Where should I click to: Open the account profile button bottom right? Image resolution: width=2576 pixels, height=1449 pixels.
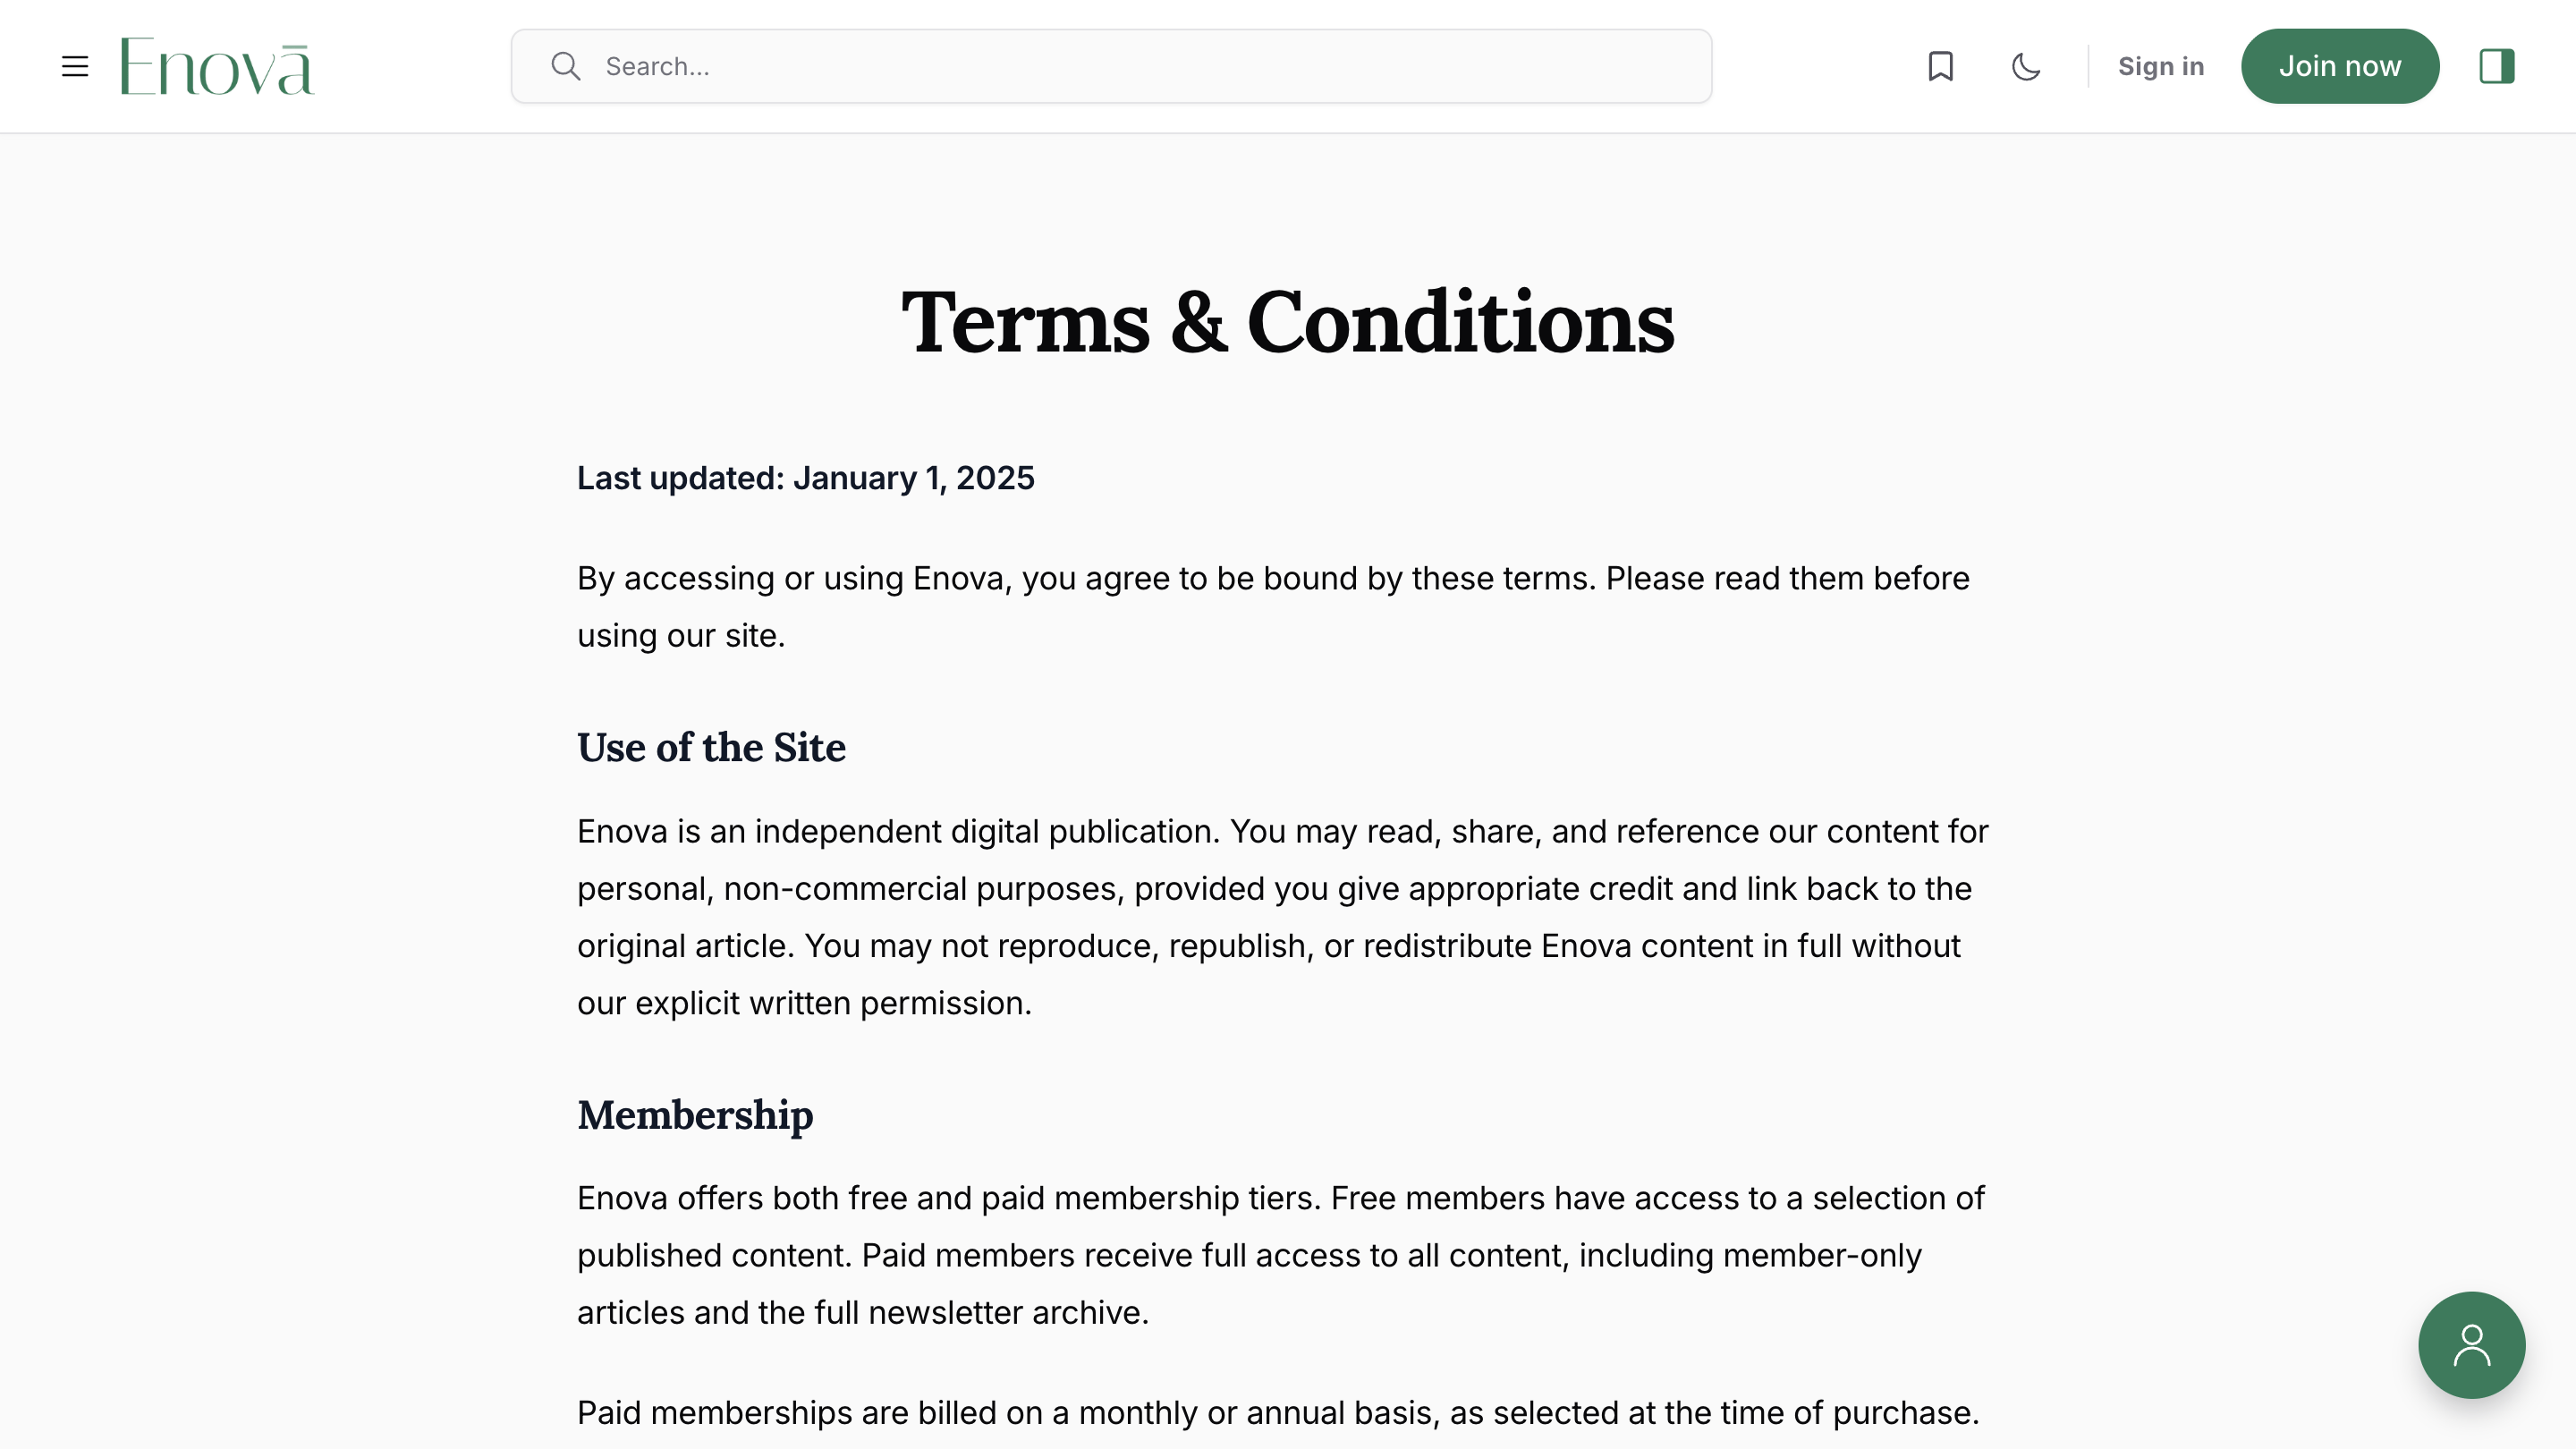[2471, 1344]
